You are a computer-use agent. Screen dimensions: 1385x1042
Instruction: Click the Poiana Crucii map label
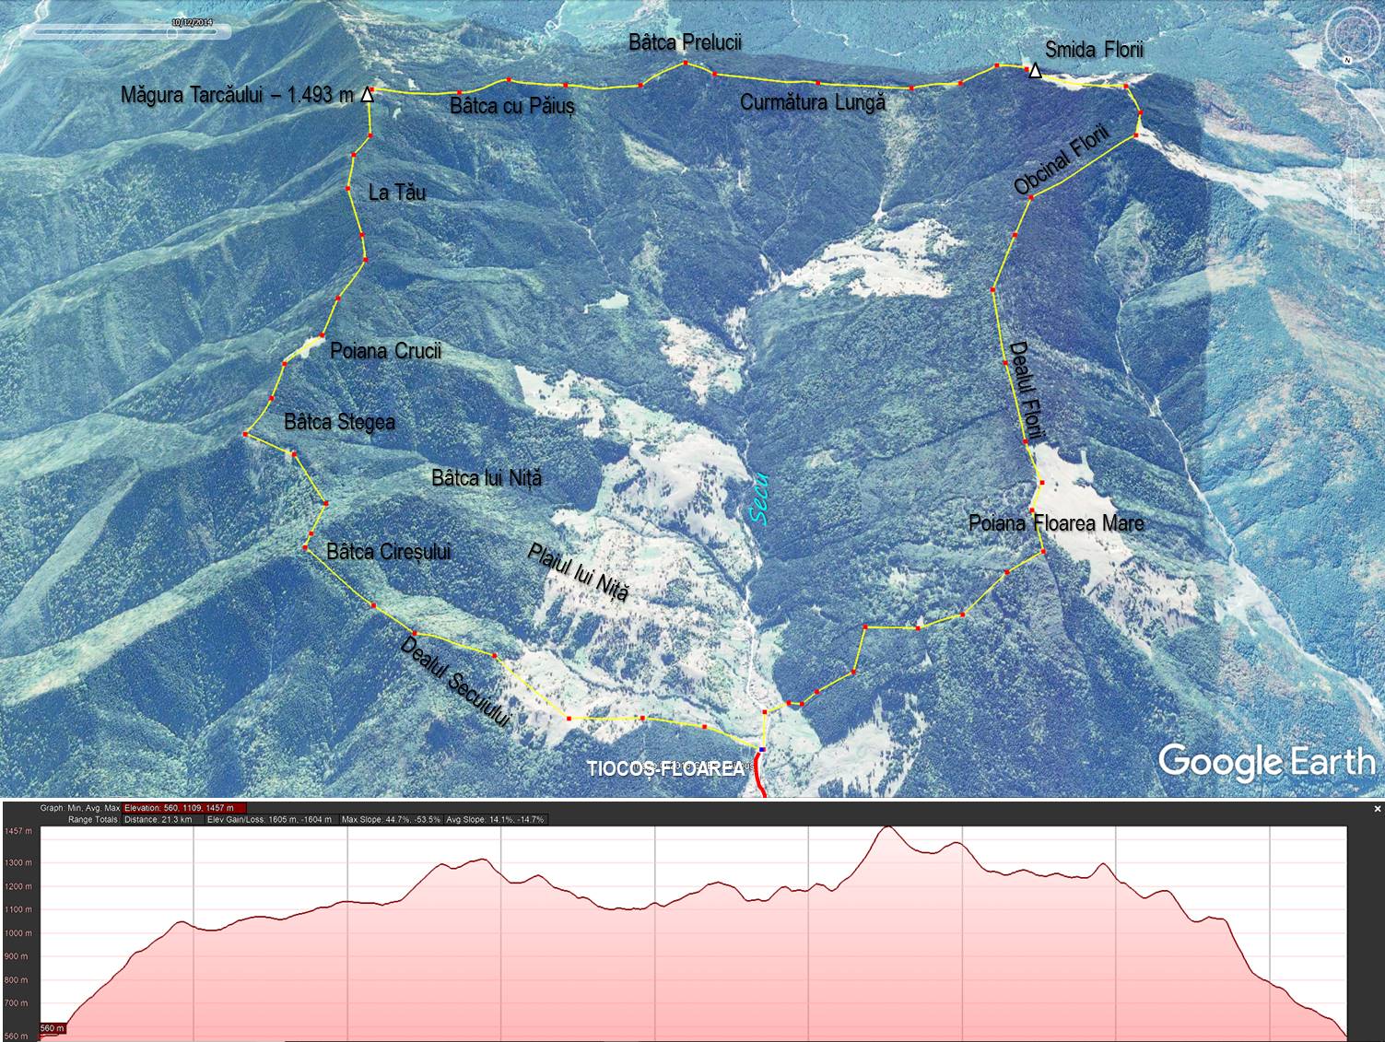coord(385,351)
